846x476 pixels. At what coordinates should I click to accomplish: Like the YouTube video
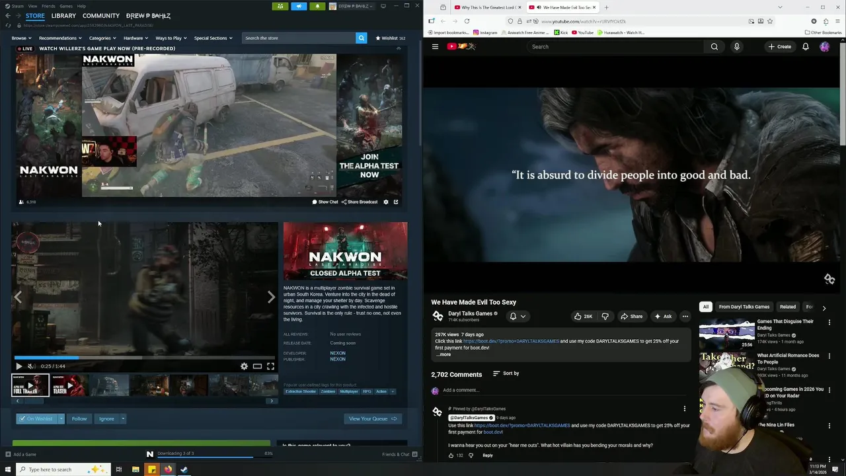584,316
